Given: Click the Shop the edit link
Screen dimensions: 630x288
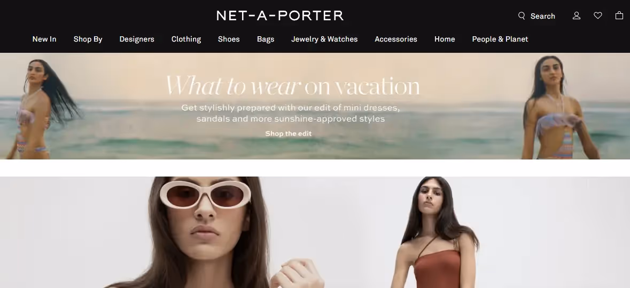Looking at the screenshot, I should pyautogui.click(x=288, y=133).
